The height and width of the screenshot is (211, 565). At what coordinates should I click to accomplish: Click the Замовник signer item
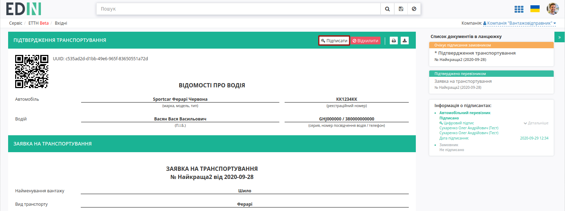[449, 145]
